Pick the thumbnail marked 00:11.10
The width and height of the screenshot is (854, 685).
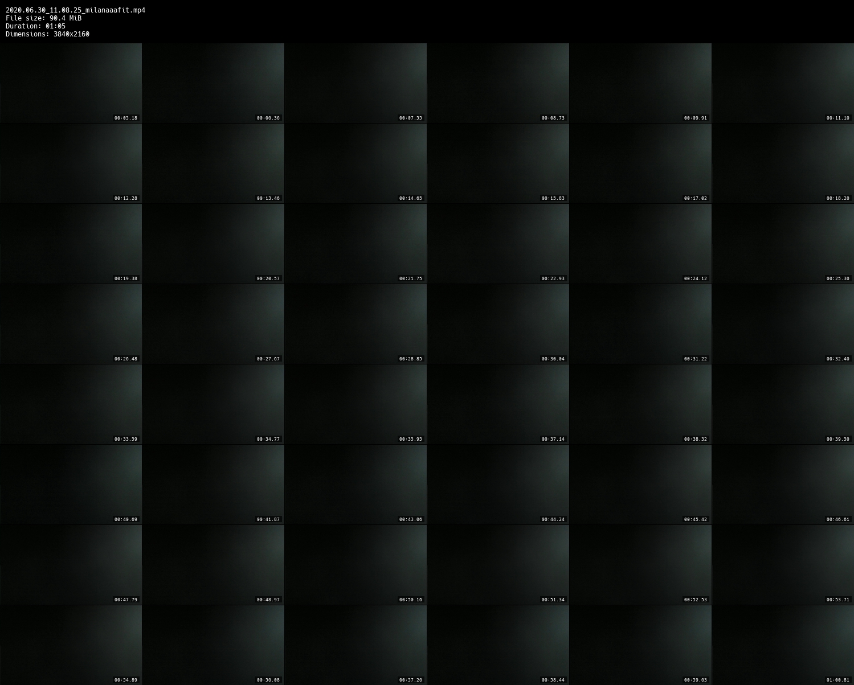(783, 83)
